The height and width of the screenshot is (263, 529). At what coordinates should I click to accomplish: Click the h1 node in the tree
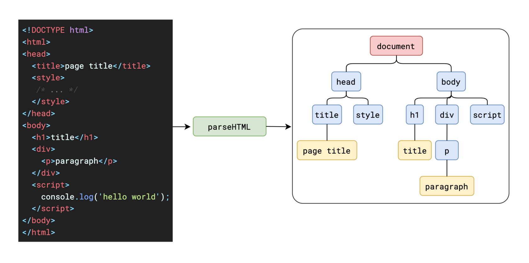414,115
